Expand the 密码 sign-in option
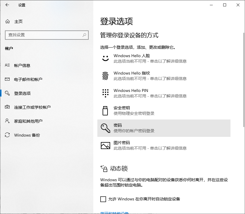Screen dimensions: 245x214 coord(131,128)
